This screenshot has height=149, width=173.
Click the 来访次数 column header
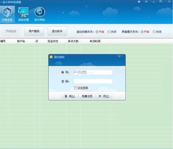point(73,41)
